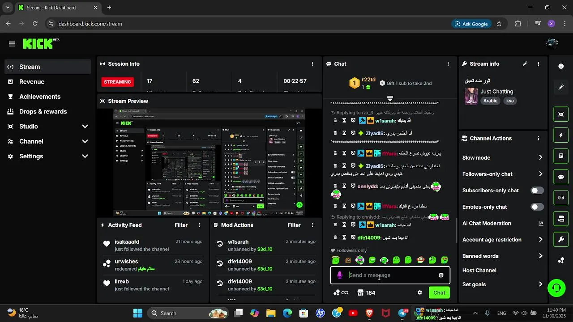Open the chat shop showing 184
This screenshot has width=573, height=322.
pos(366,292)
